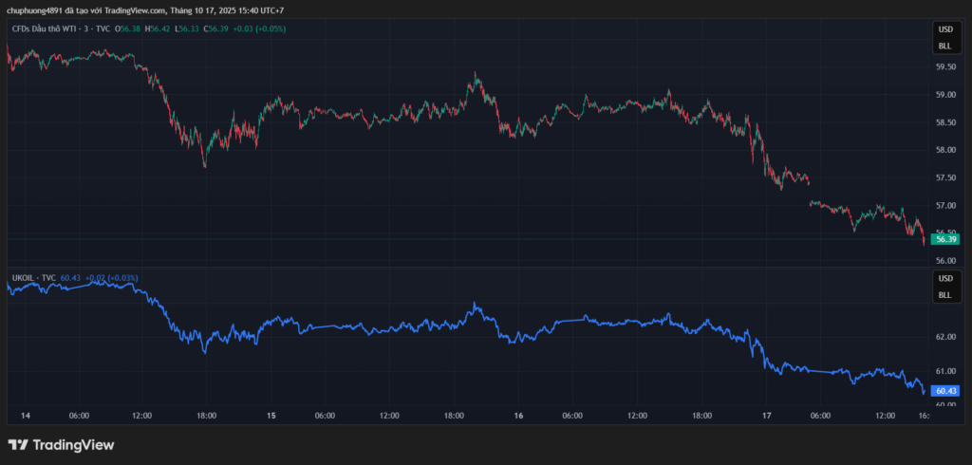Open the BLL unit selector on WTI pane

(x=944, y=46)
